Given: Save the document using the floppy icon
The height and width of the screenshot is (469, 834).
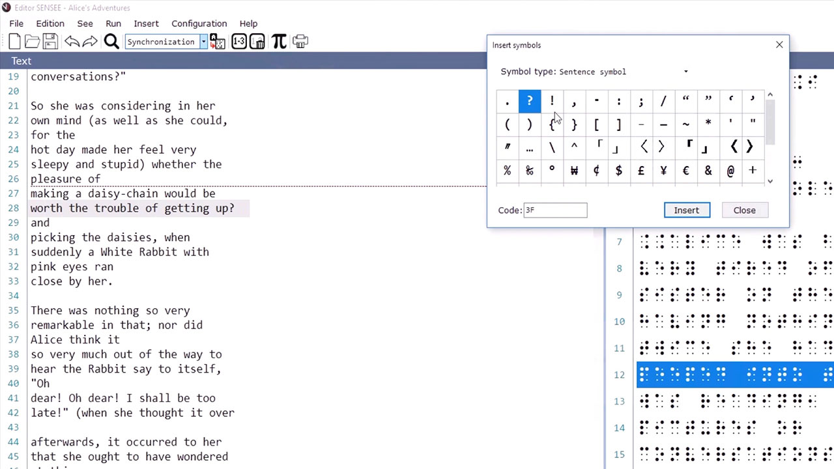Looking at the screenshot, I should [50, 42].
